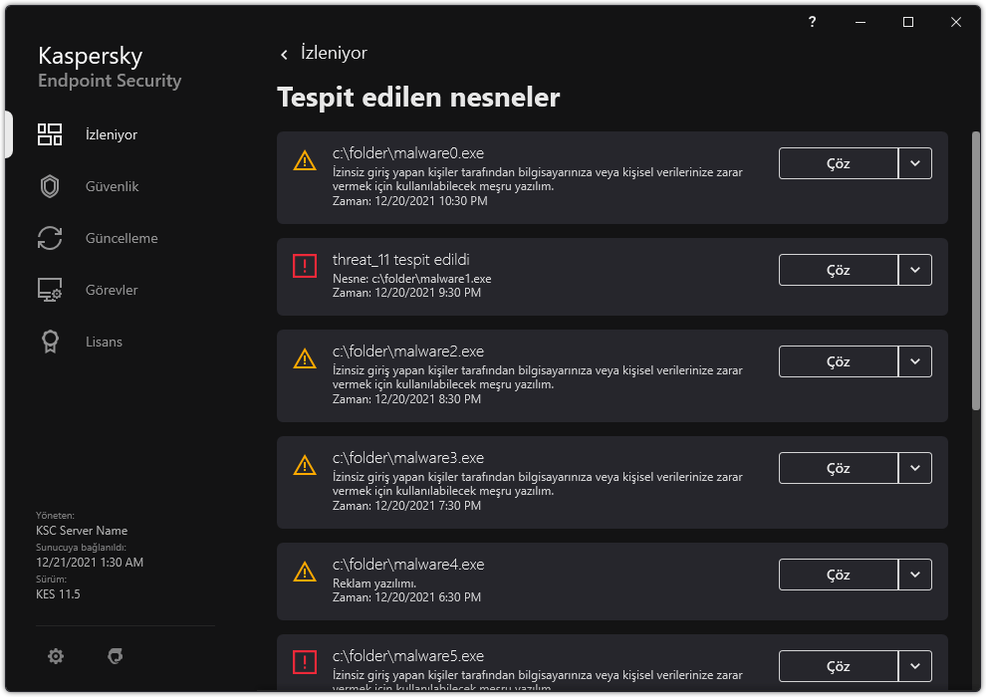
Task: Select the Lisans sidebar icon
Action: point(50,342)
